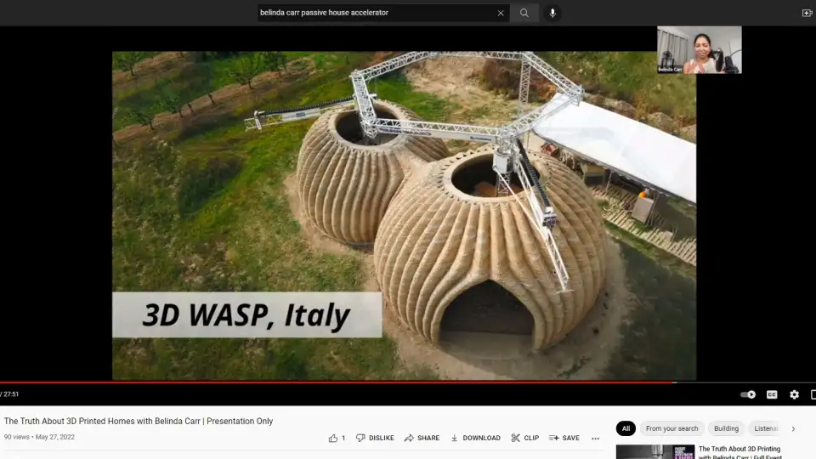Select the 'From your search' chip
Viewport: 816px width, 459px height.
(x=671, y=428)
